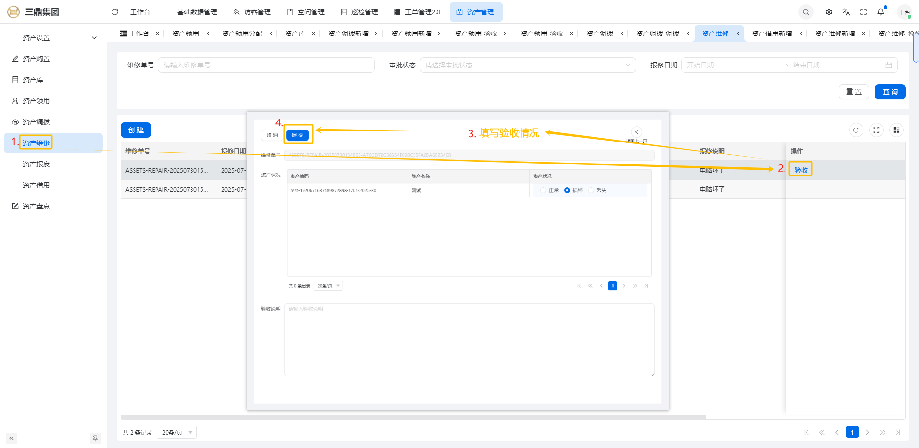This screenshot has height=448, width=919.
Task: Select the 正常 asset status radio
Action: (x=543, y=190)
